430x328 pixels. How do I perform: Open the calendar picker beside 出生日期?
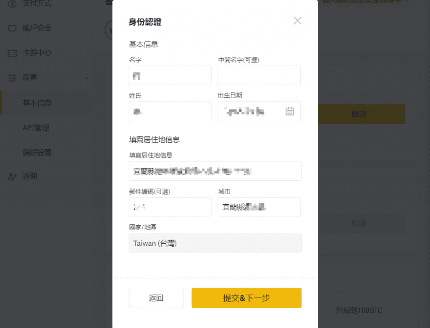pyautogui.click(x=289, y=112)
